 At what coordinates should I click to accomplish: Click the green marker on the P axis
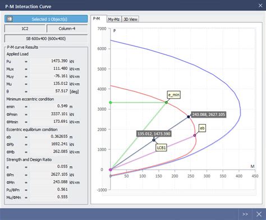pyautogui.click(x=111, y=102)
